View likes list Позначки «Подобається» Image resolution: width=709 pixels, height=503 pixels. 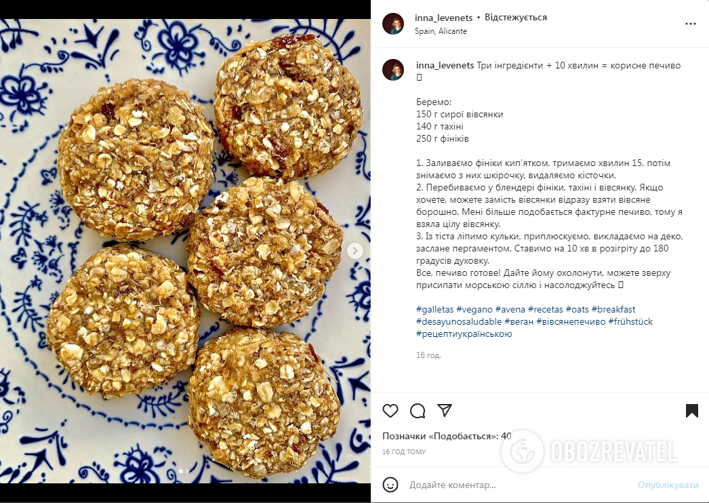[x=447, y=436]
